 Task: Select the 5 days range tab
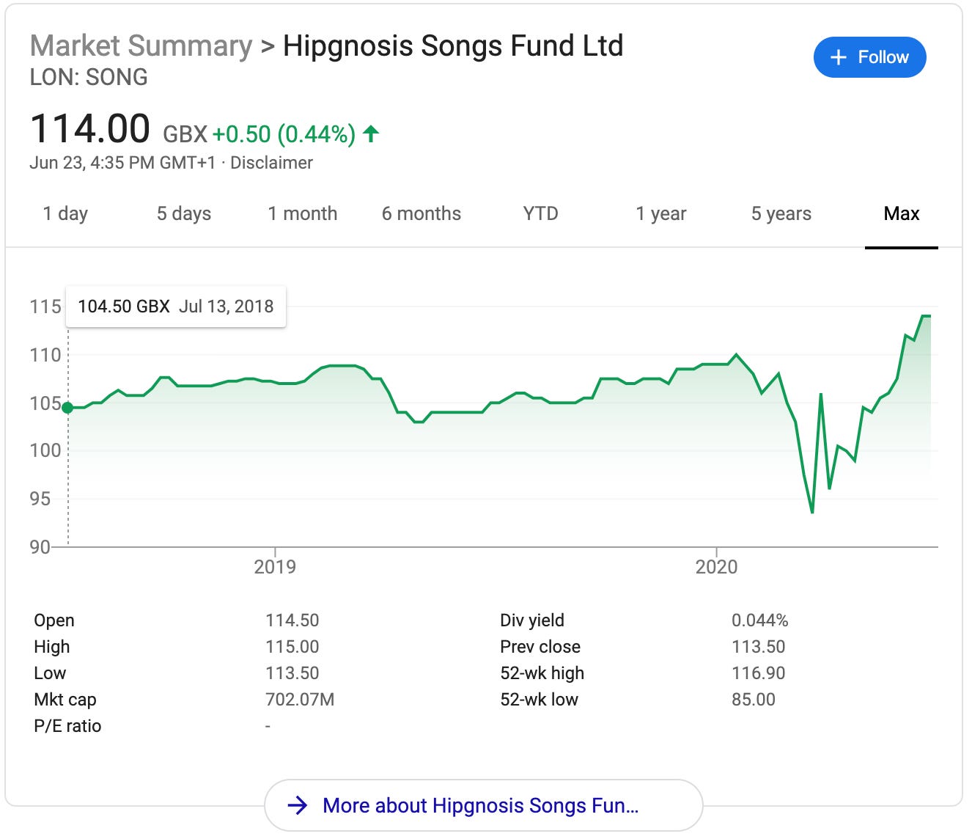(x=184, y=213)
